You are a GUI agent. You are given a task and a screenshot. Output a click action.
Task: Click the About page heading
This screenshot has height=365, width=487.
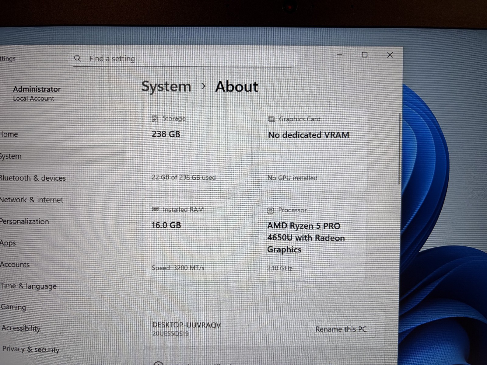[237, 87]
